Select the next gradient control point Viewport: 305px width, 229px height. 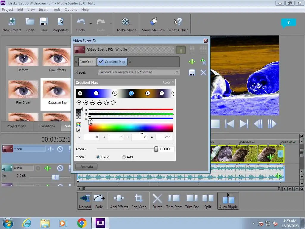tap(99, 103)
